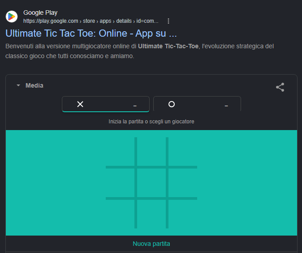Choose the X player
Viewport: 302px width, 253px height.
[x=106, y=104]
